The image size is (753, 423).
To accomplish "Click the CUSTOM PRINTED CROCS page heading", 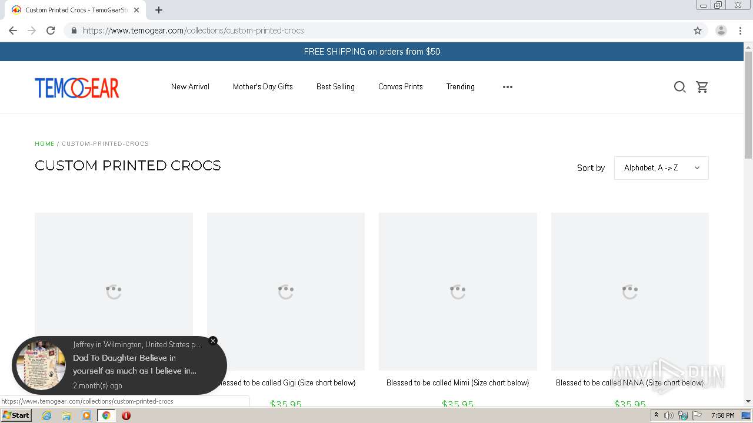I will pyautogui.click(x=128, y=166).
